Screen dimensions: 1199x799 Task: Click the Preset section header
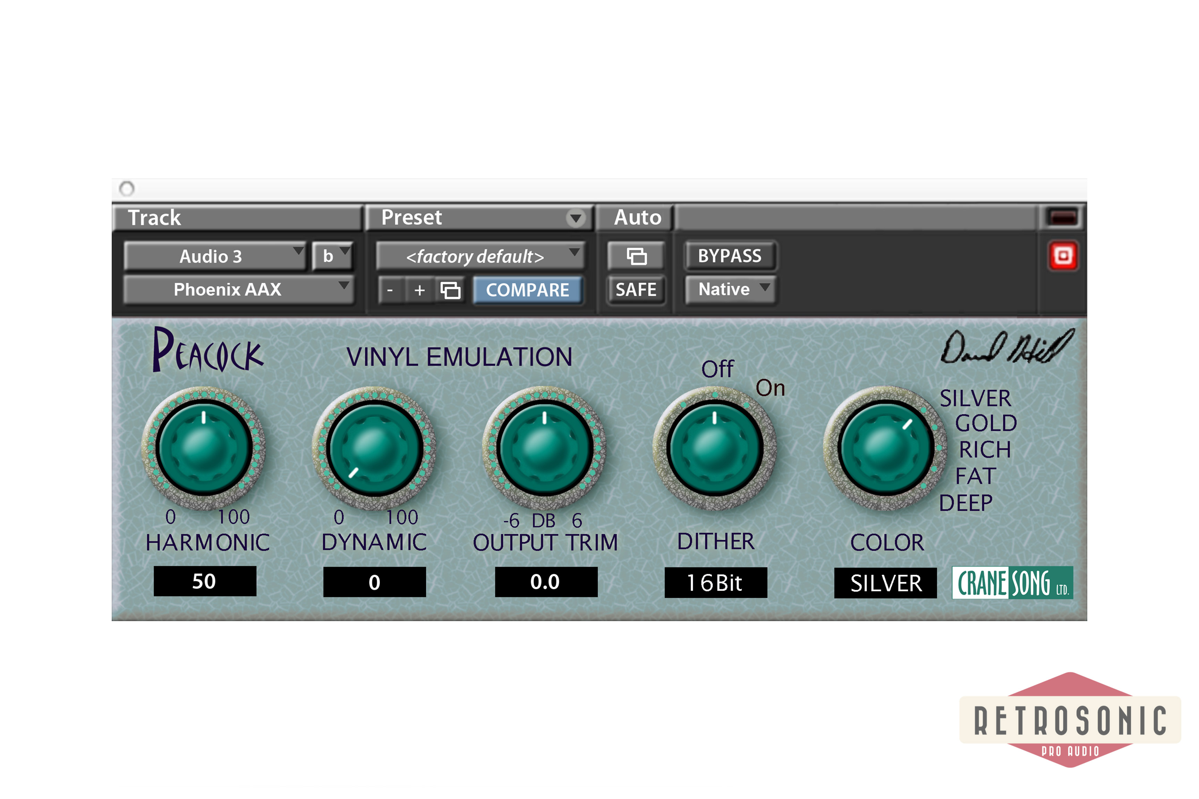(x=479, y=217)
